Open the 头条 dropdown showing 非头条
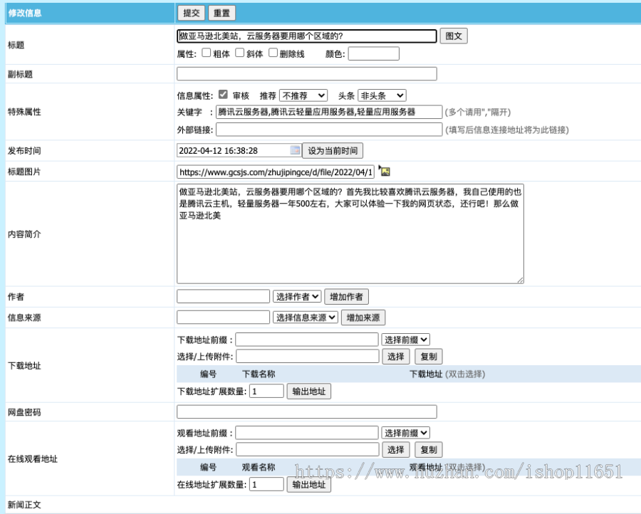The height and width of the screenshot is (514, 641). [382, 95]
